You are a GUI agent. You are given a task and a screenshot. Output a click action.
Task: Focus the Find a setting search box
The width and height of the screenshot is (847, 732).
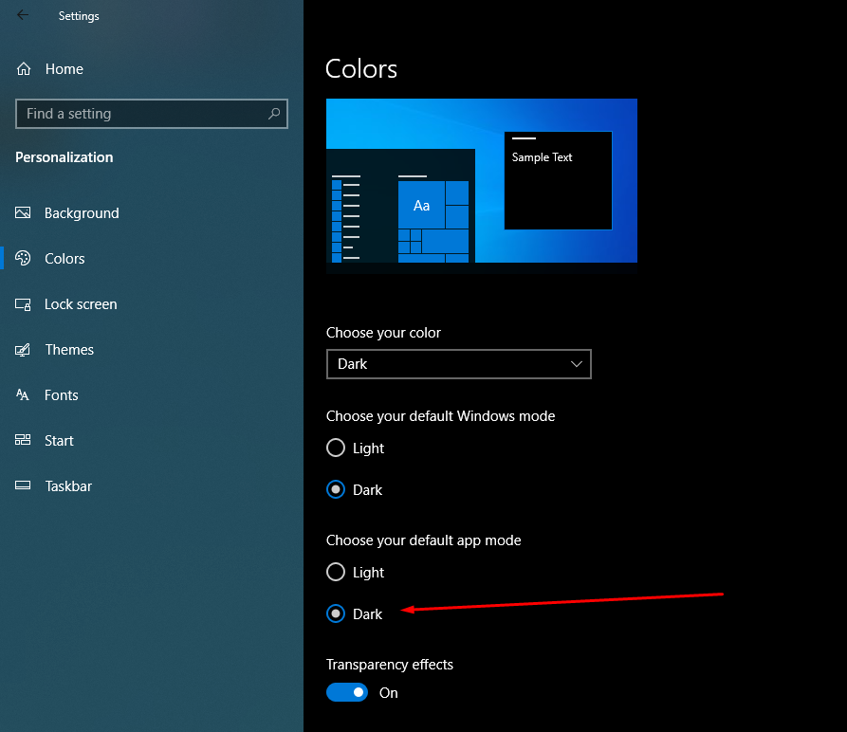pyautogui.click(x=152, y=114)
